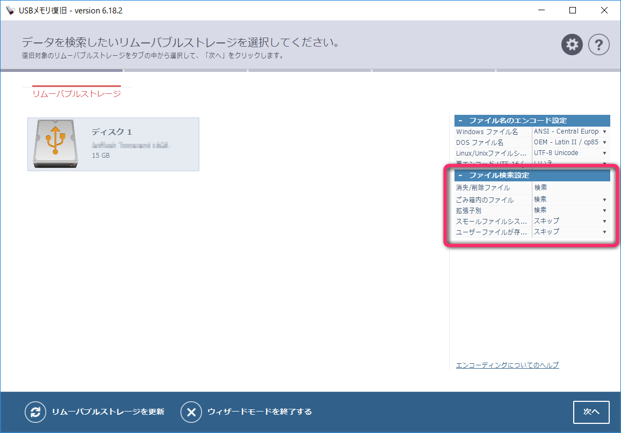
Task: Collapse the ファイル名のエンコード設定 section
Action: [x=460, y=121]
